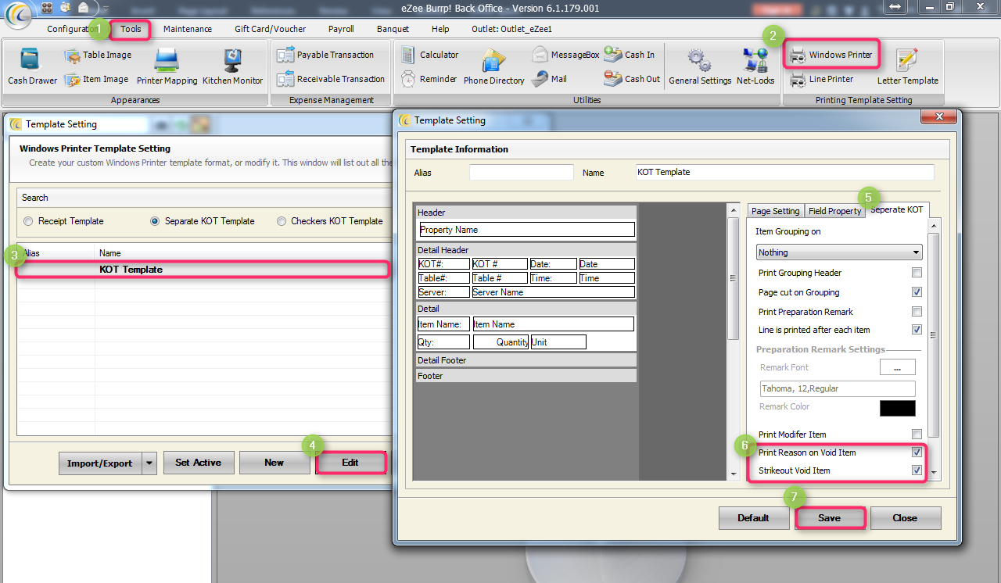Open Line Printer template setting

tap(821, 79)
